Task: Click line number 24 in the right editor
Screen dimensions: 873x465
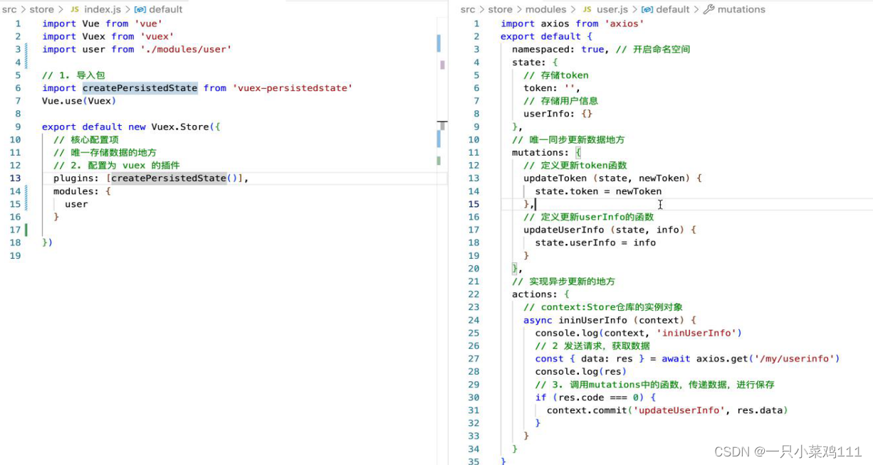Action: point(474,320)
